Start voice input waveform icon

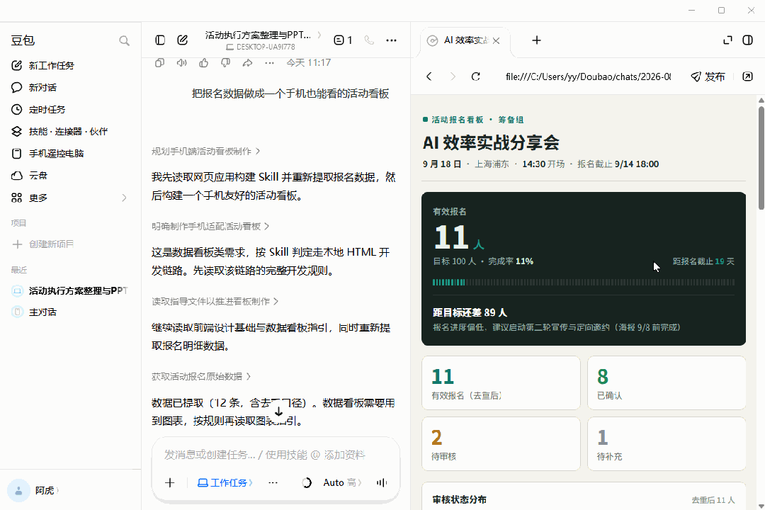[382, 482]
